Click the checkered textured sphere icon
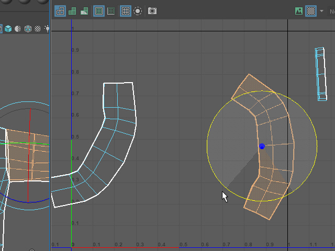 click(38, 29)
